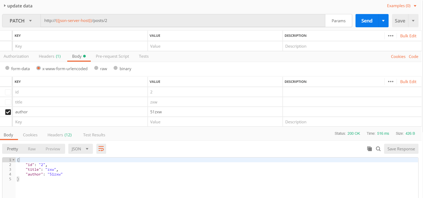Open the PATCH method dropdown
The image size is (423, 198).
coord(21,21)
